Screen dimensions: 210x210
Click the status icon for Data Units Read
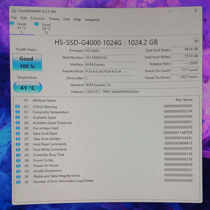tap(18, 134)
